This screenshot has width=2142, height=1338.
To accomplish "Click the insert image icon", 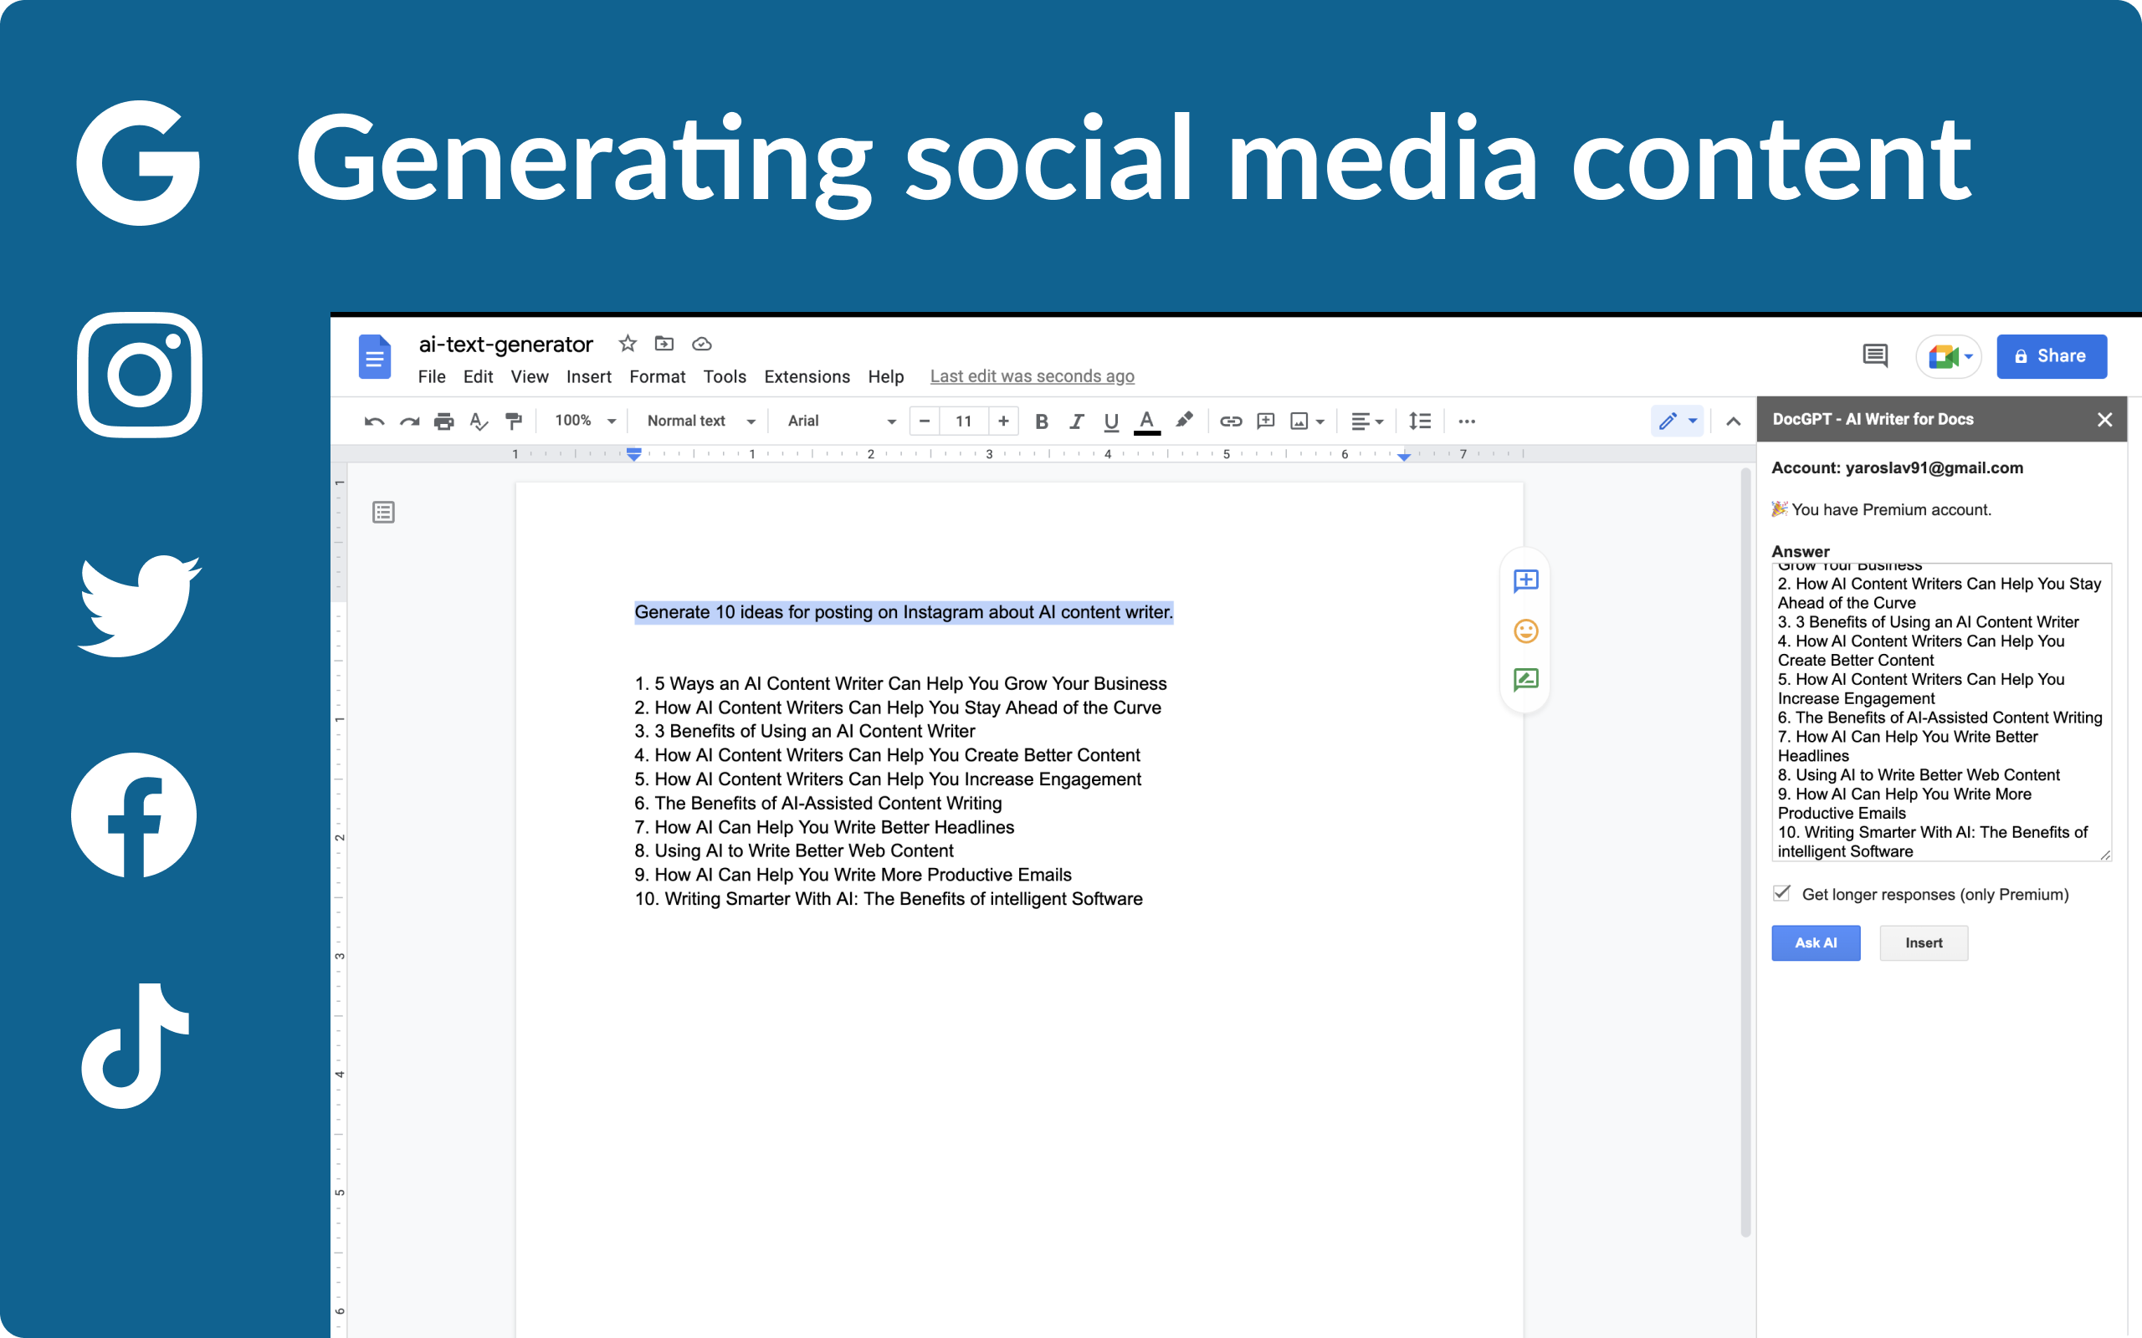I will 1300,419.
